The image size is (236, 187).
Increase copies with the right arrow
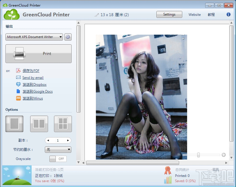coord(68,140)
